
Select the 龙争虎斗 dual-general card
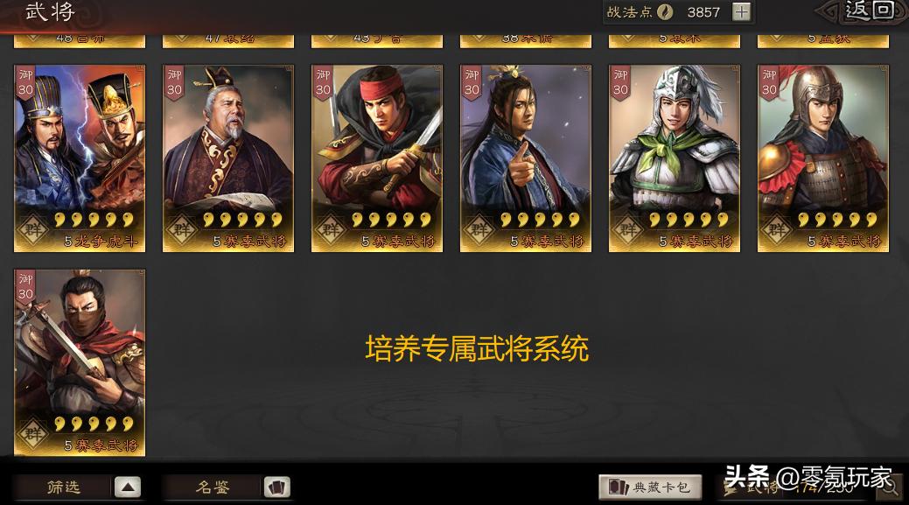(80, 158)
